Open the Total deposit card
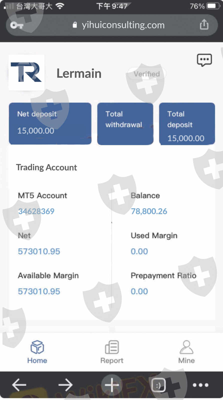 point(187,123)
